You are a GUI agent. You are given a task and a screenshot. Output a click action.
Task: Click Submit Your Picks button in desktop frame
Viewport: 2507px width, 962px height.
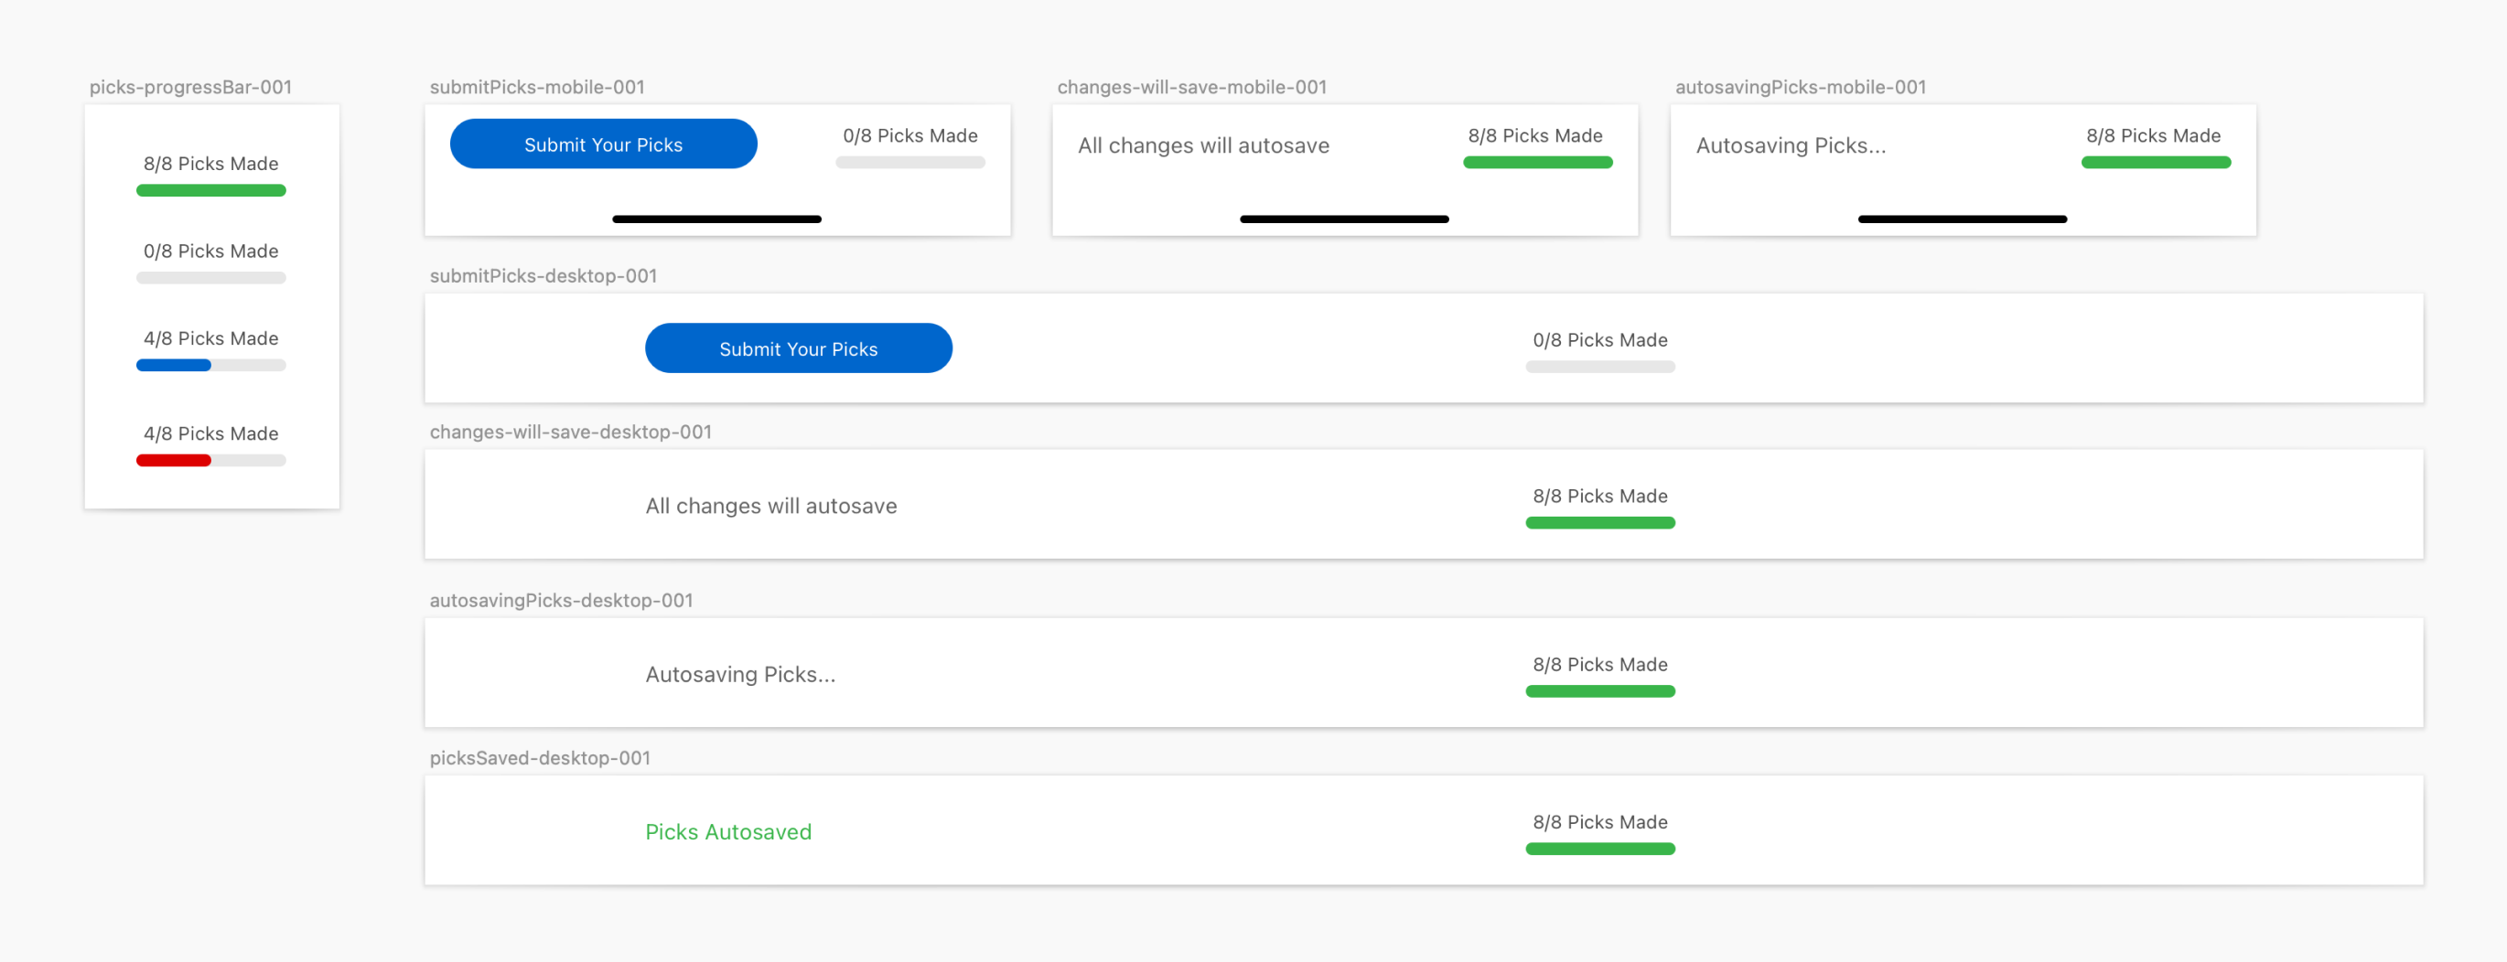click(x=797, y=348)
